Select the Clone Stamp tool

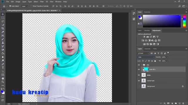[x=3, y=43]
